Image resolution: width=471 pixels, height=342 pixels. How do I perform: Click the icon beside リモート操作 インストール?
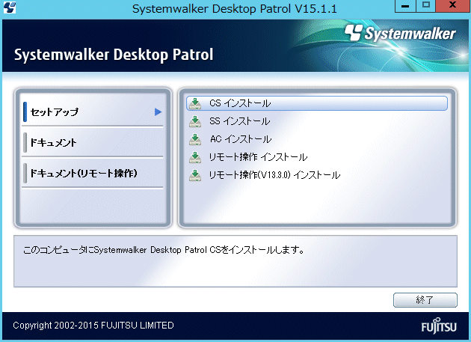195,157
